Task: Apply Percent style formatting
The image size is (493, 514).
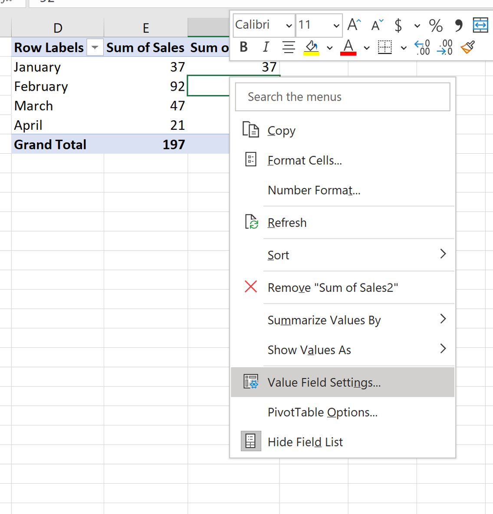Action: pos(435,25)
